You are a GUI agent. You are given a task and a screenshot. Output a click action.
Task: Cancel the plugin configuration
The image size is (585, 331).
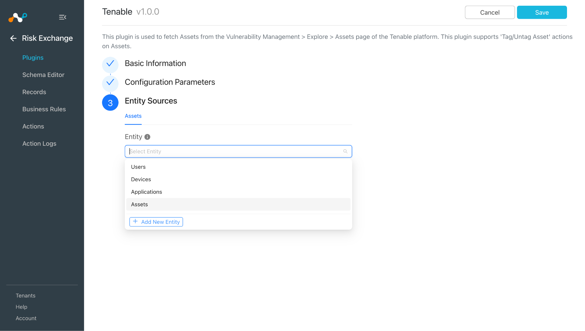coord(490,12)
